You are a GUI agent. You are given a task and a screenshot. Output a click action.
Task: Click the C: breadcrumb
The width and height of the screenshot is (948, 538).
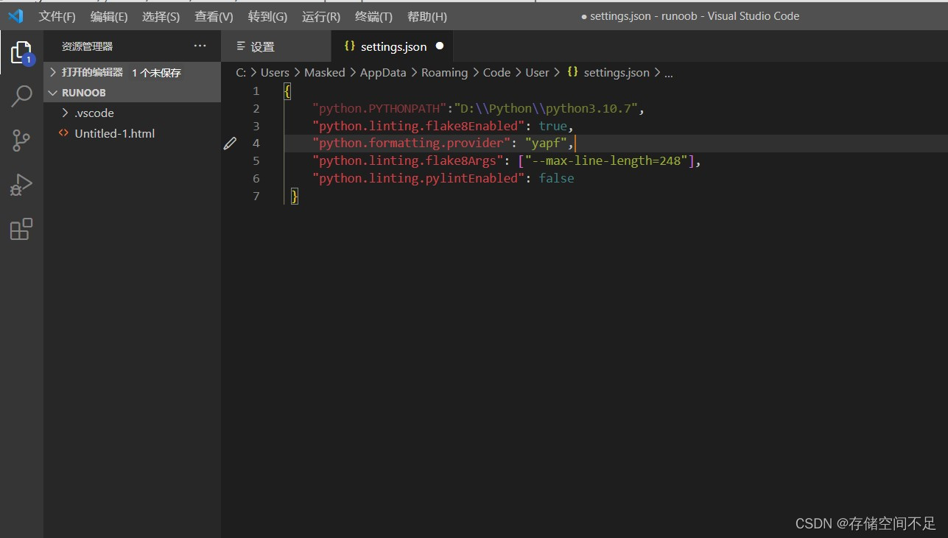pyautogui.click(x=241, y=72)
